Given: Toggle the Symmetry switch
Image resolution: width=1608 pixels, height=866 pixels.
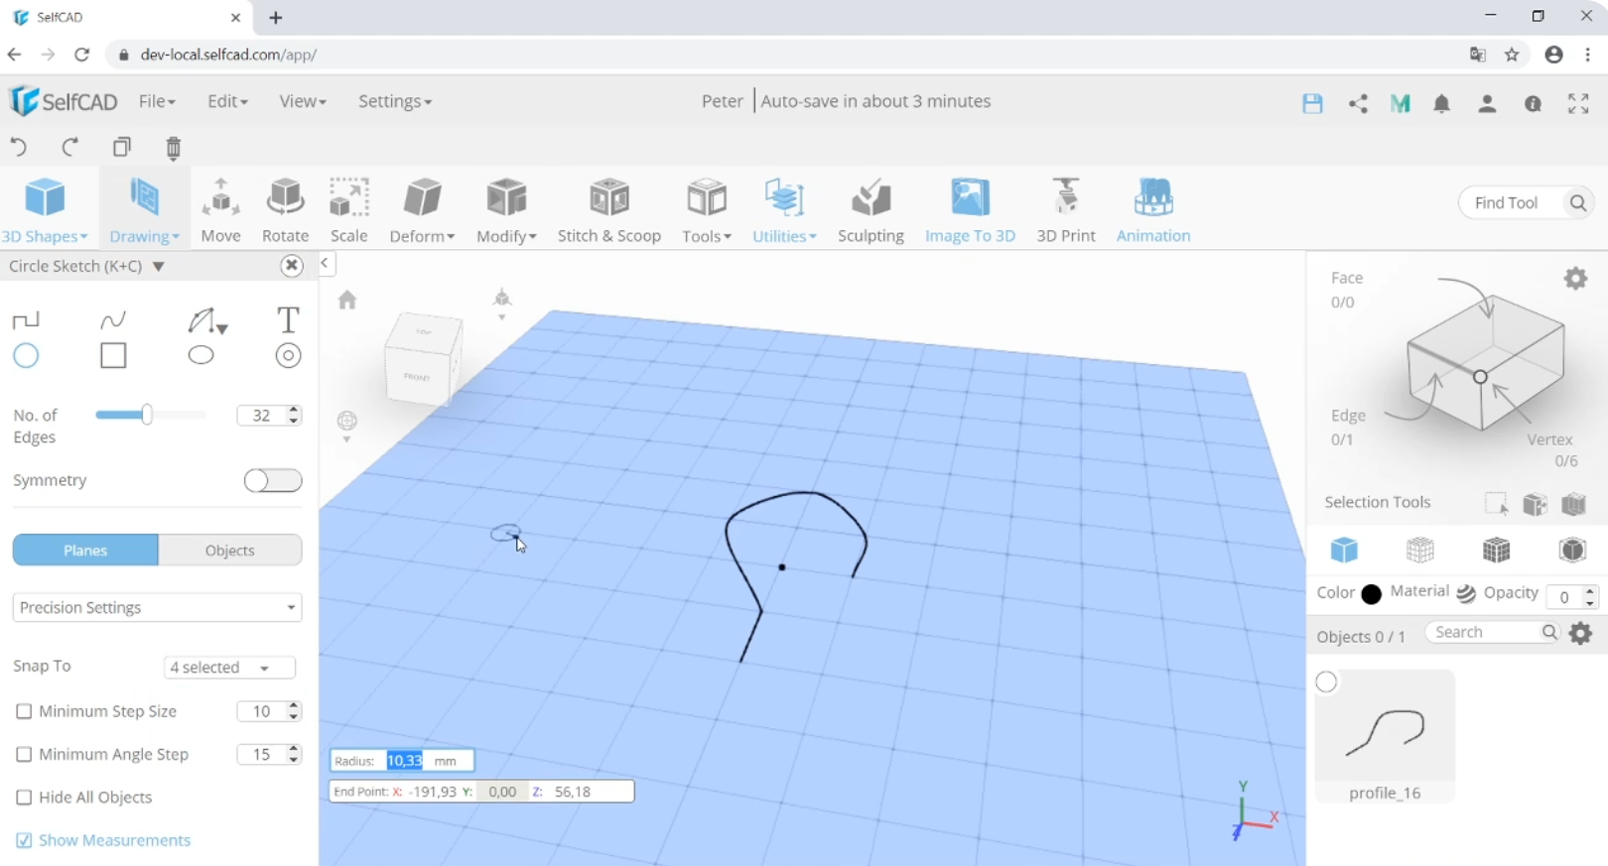Looking at the screenshot, I should coord(273,480).
